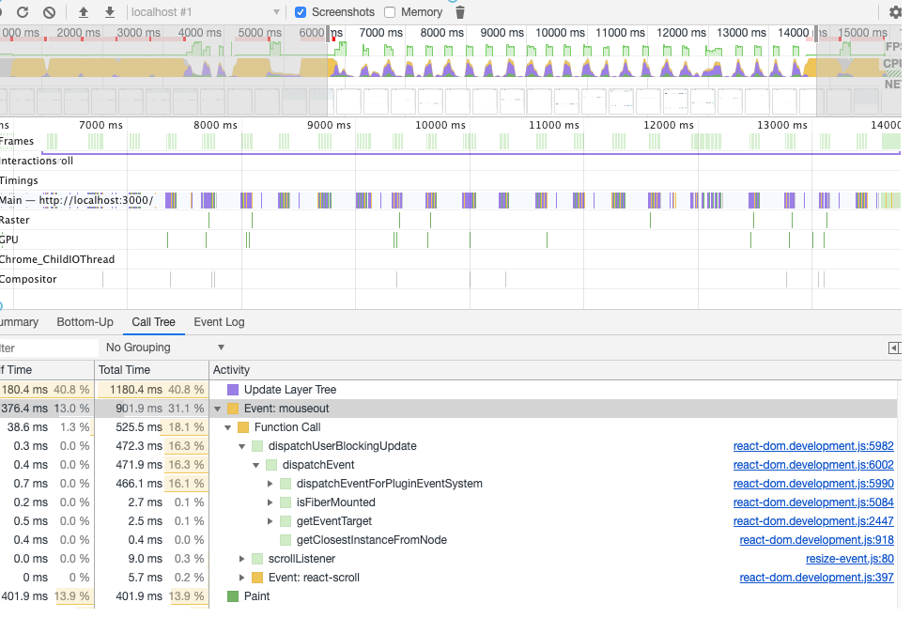Screen dimensions: 911x618
Task: Toggle the heaviest stack sidebar button
Action: 894,348
